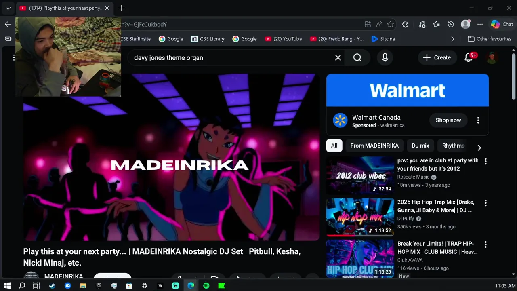Screen dimensions: 517x291
Task: Open the Edge profile avatar
Action: coord(466,24)
